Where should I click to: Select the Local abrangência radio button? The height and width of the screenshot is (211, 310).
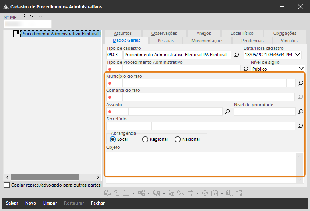click(113, 139)
